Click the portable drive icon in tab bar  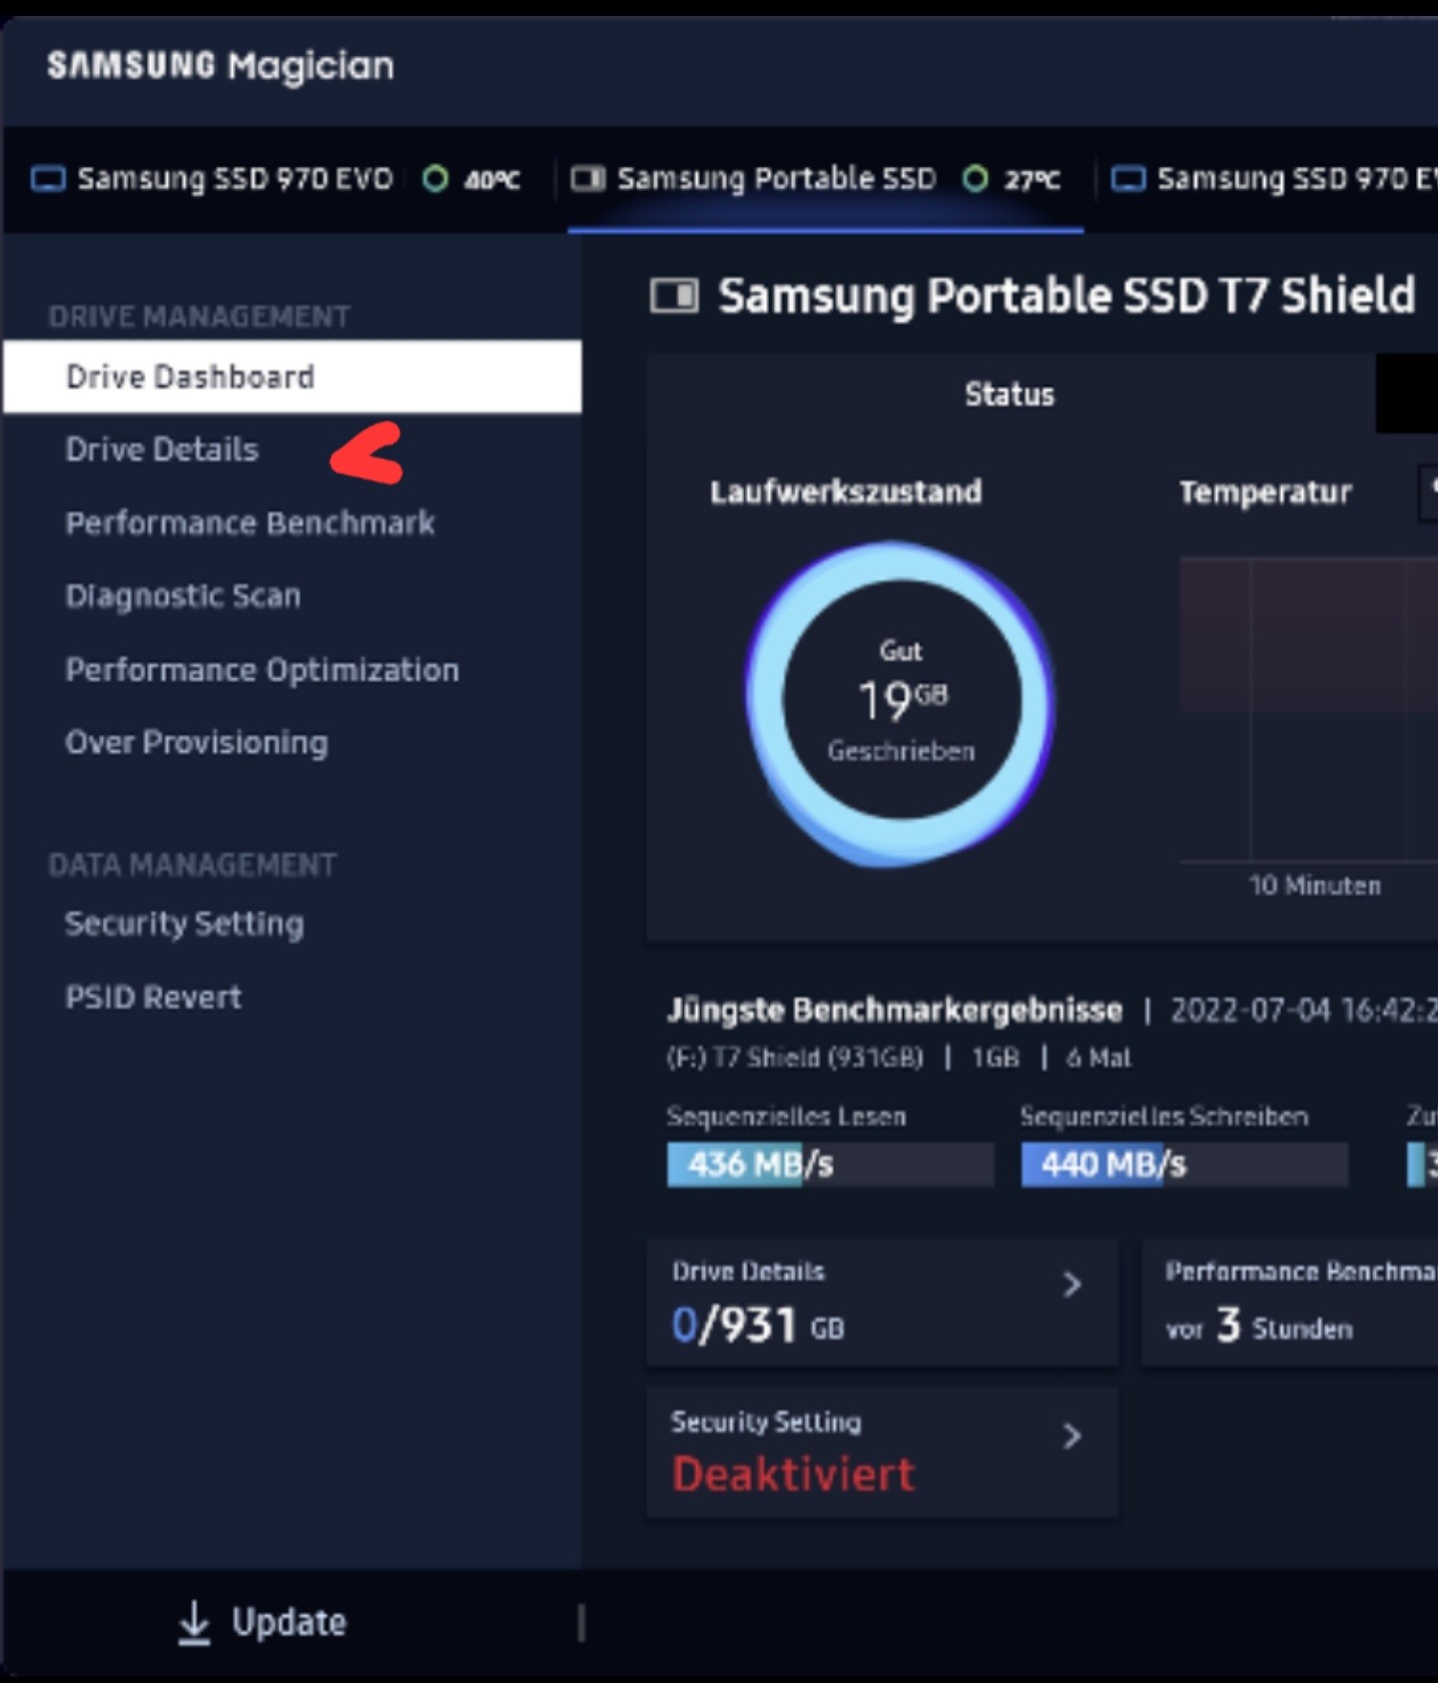(x=588, y=180)
